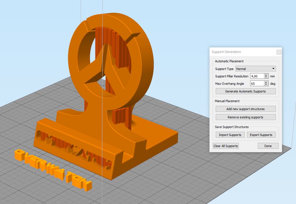Screen dimensions: 296x204
Task: Click the Support Type dropdown arrow
Action: tap(273, 69)
